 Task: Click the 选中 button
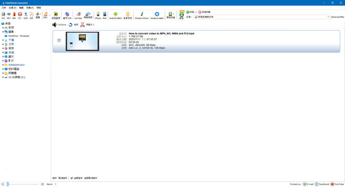tap(55, 178)
